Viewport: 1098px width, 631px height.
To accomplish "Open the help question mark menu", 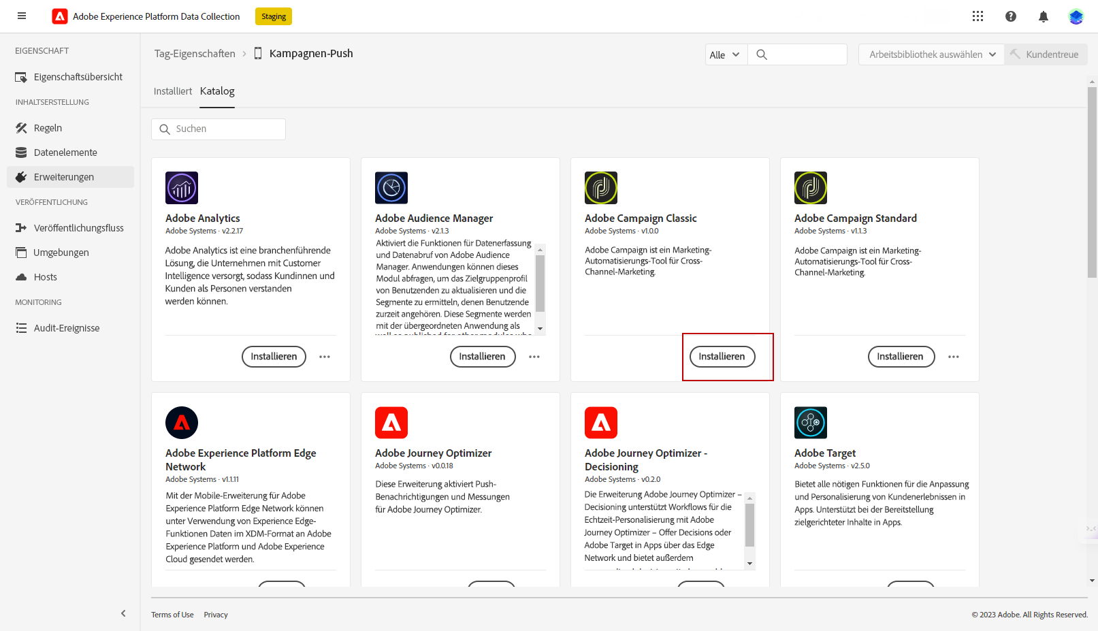I will point(1011,16).
